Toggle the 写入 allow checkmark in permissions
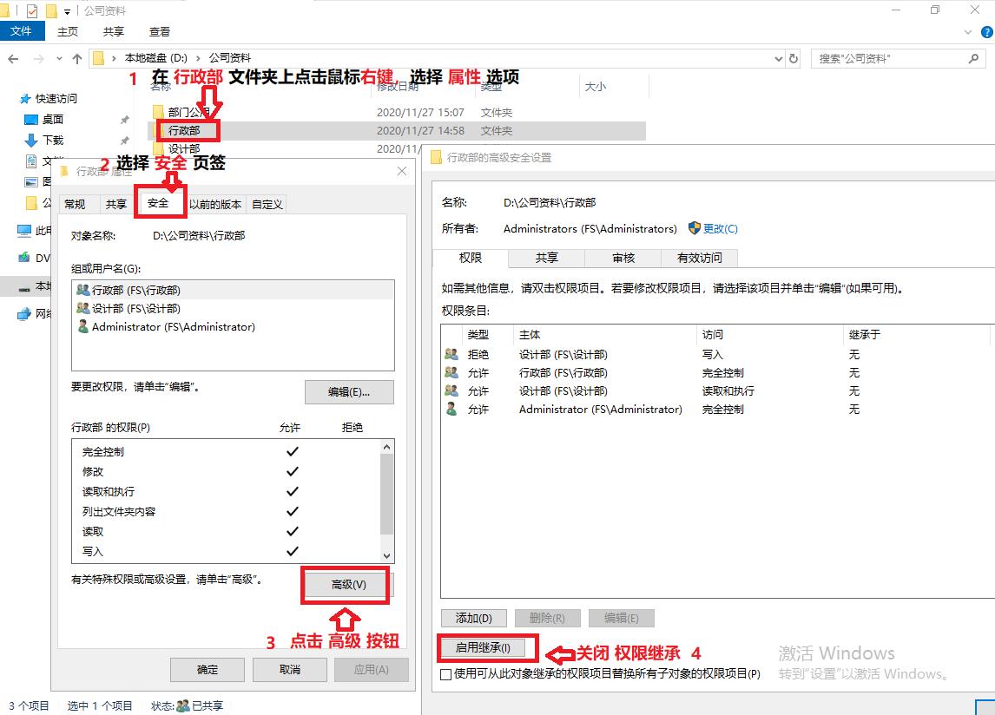995x715 pixels. click(292, 551)
